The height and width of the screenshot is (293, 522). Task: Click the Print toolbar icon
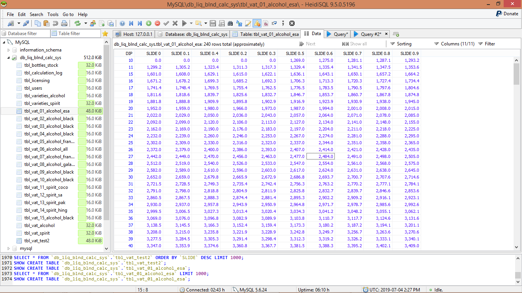point(64,23)
